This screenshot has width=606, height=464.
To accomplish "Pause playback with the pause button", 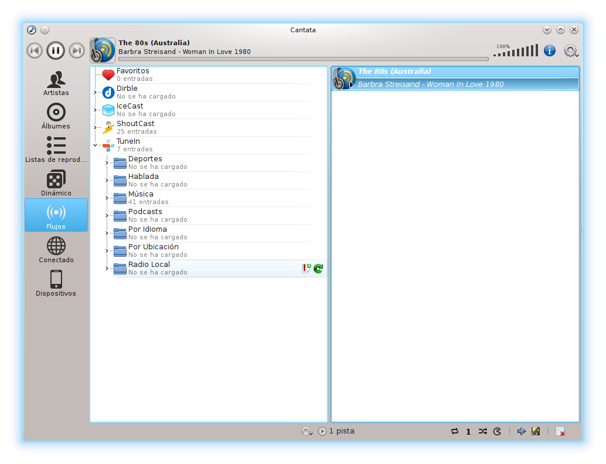I will click(x=56, y=50).
